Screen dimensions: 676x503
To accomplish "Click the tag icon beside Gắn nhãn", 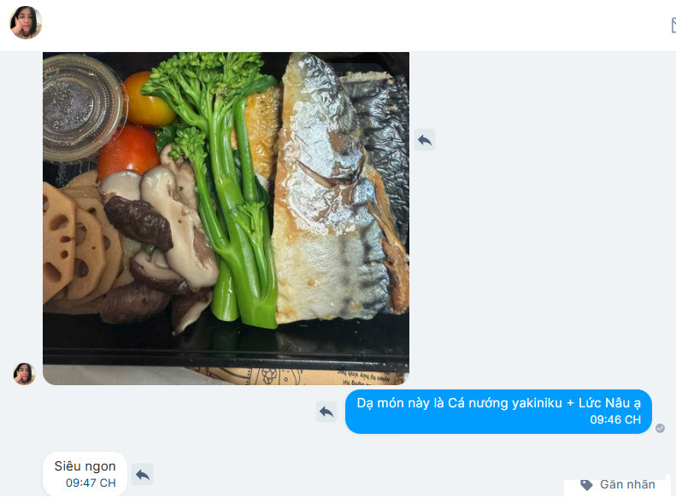I will (586, 485).
